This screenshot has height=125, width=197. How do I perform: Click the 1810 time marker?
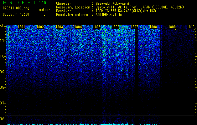[x=191, y=27]
